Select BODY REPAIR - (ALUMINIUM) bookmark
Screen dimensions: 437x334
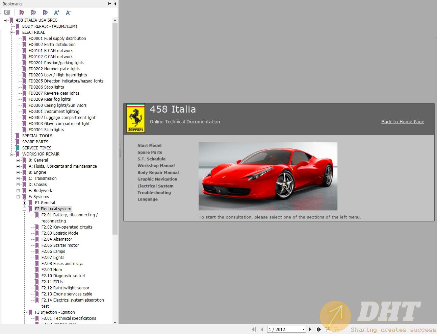coord(50,26)
